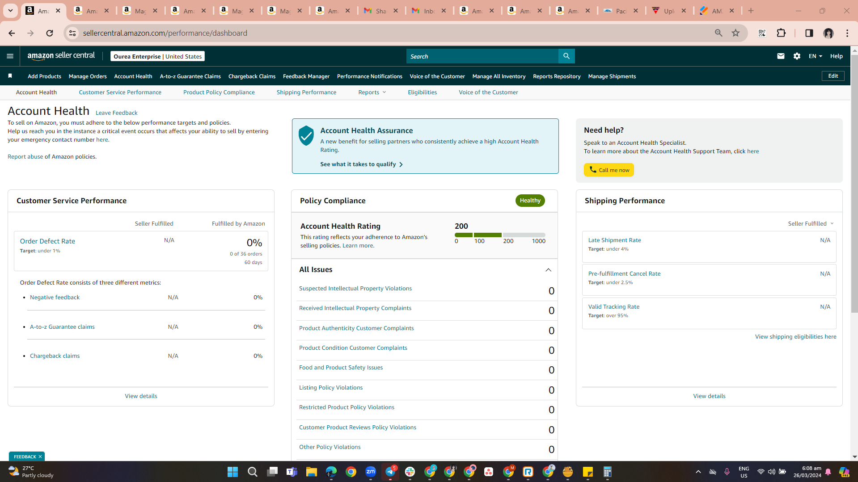Open Zoom from the taskbar

(x=371, y=472)
